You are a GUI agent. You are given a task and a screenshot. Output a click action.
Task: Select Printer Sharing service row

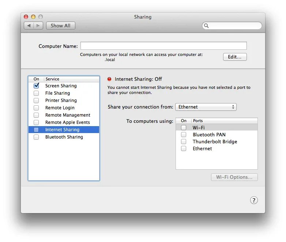pyautogui.click(x=64, y=101)
